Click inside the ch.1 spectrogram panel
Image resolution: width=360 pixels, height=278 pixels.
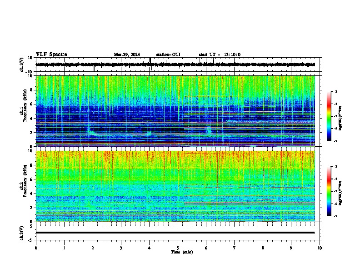point(175,111)
